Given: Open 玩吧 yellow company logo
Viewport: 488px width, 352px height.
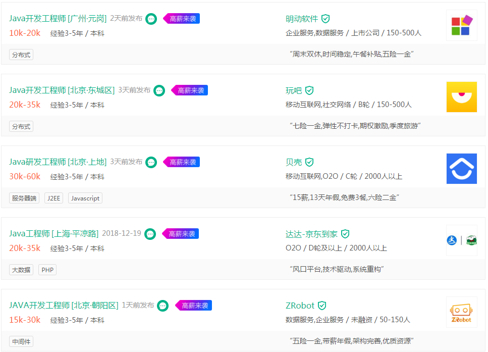Looking at the screenshot, I should point(462,97).
